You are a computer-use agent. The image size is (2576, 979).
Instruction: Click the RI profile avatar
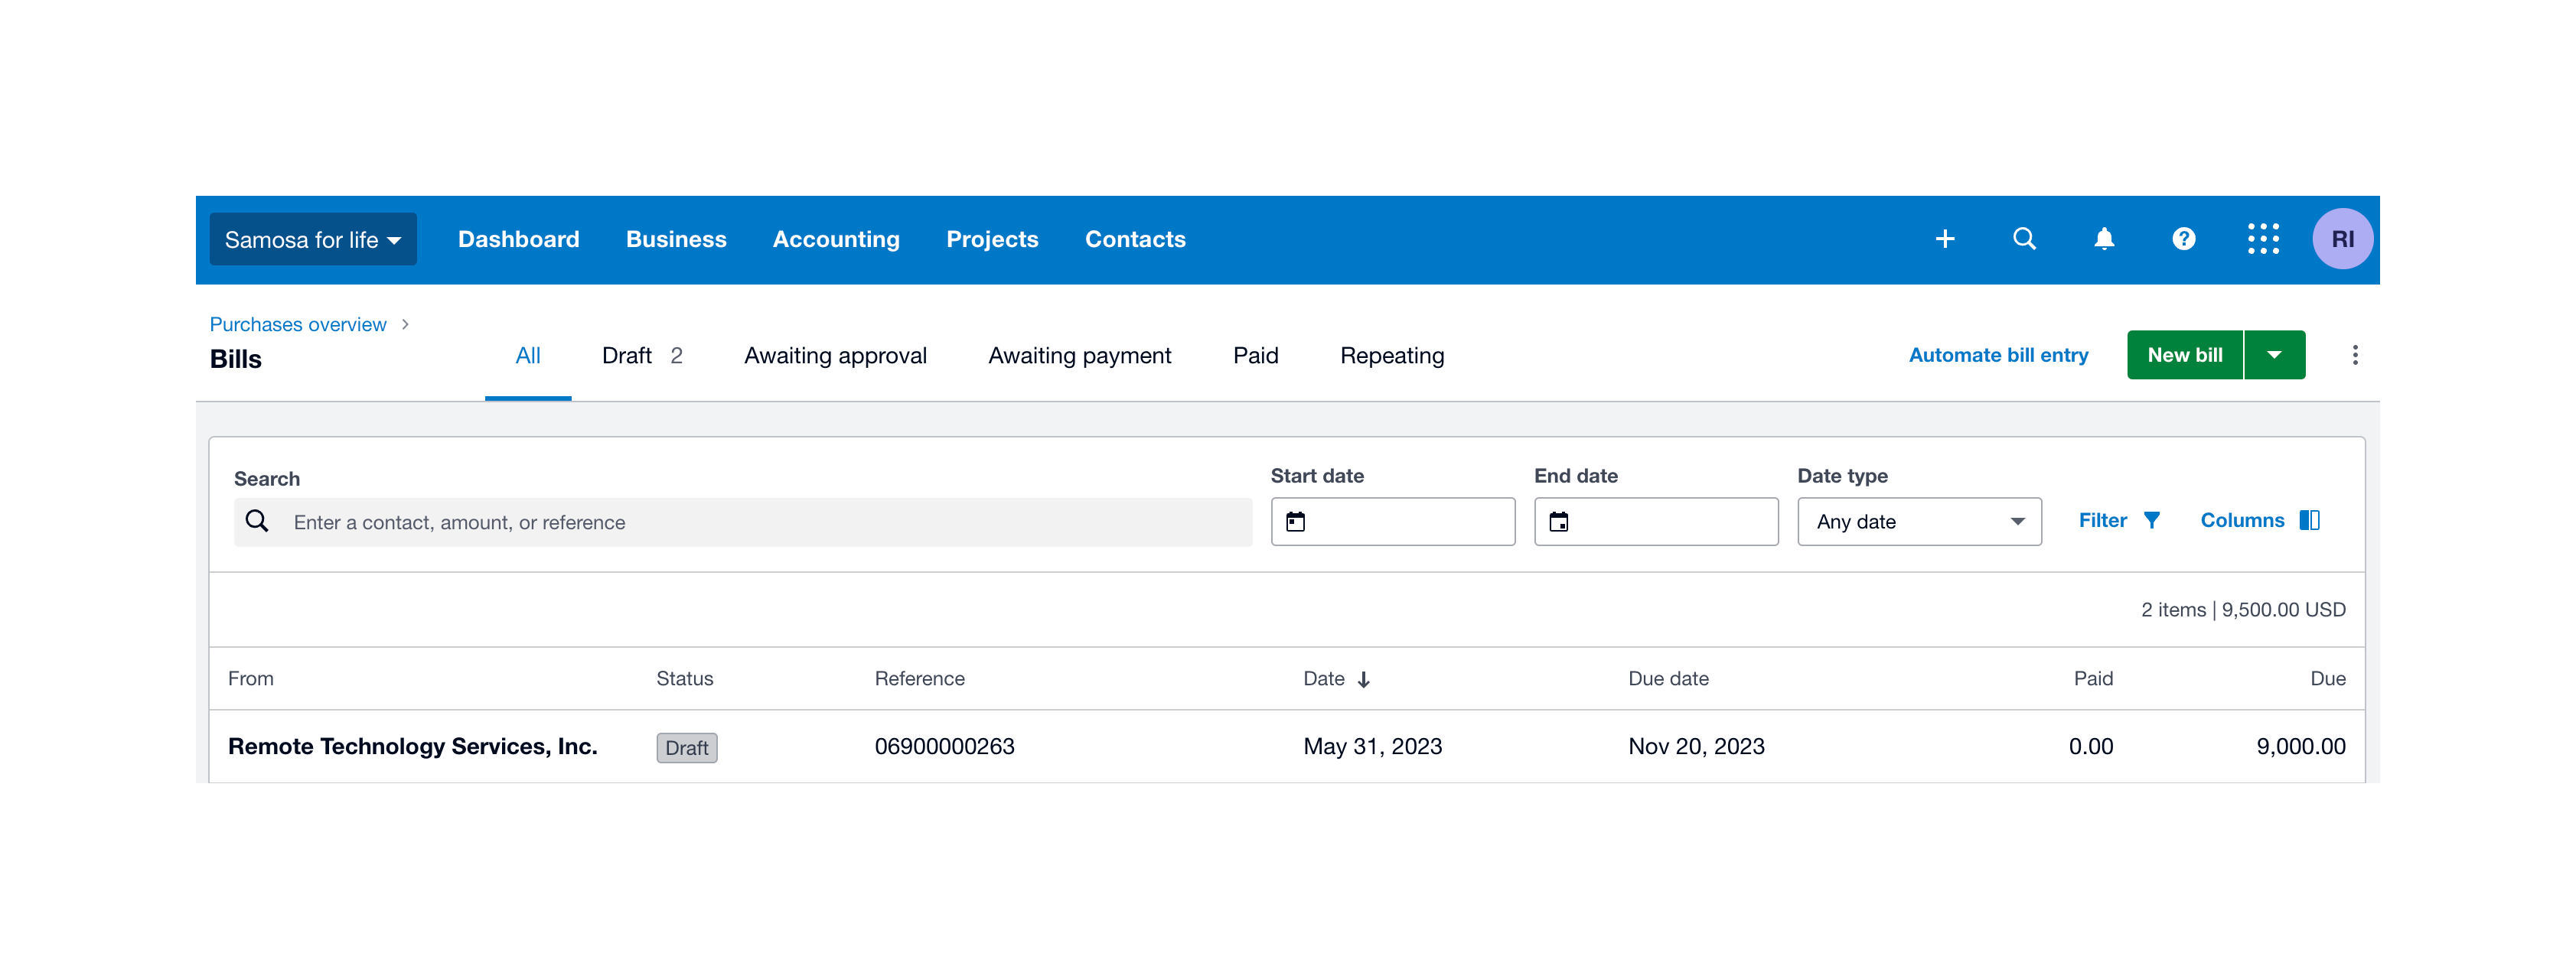2342,239
